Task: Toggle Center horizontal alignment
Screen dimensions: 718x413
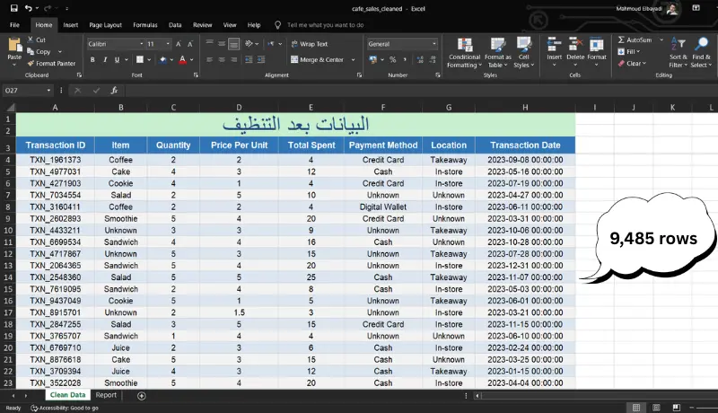Action: pyautogui.click(x=222, y=59)
